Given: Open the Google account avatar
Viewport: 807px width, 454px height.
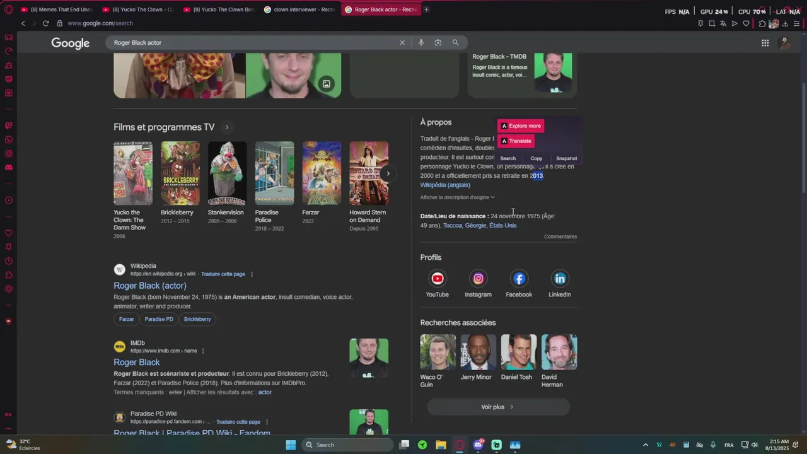Looking at the screenshot, I should (x=785, y=43).
